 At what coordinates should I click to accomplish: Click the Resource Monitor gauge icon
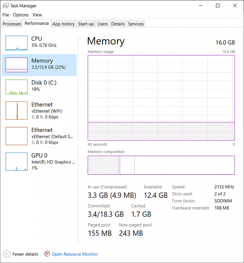coord(47,254)
